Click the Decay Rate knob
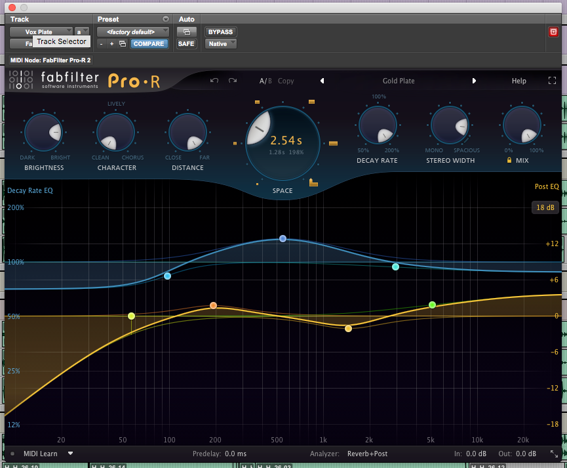This screenshot has width=567, height=468. click(x=378, y=125)
